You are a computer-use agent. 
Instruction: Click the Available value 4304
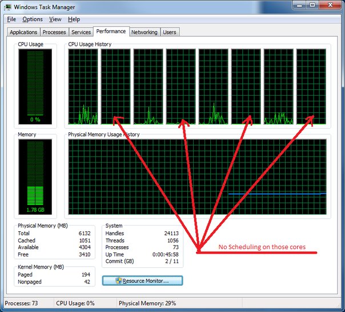click(x=85, y=247)
